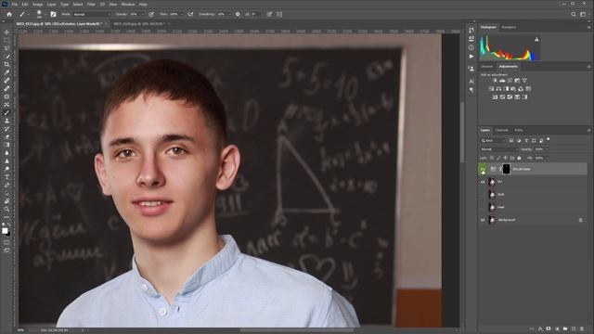Screen dimensions: 594x334
Task: Open the layer Opacity dropdown
Action: point(547,149)
